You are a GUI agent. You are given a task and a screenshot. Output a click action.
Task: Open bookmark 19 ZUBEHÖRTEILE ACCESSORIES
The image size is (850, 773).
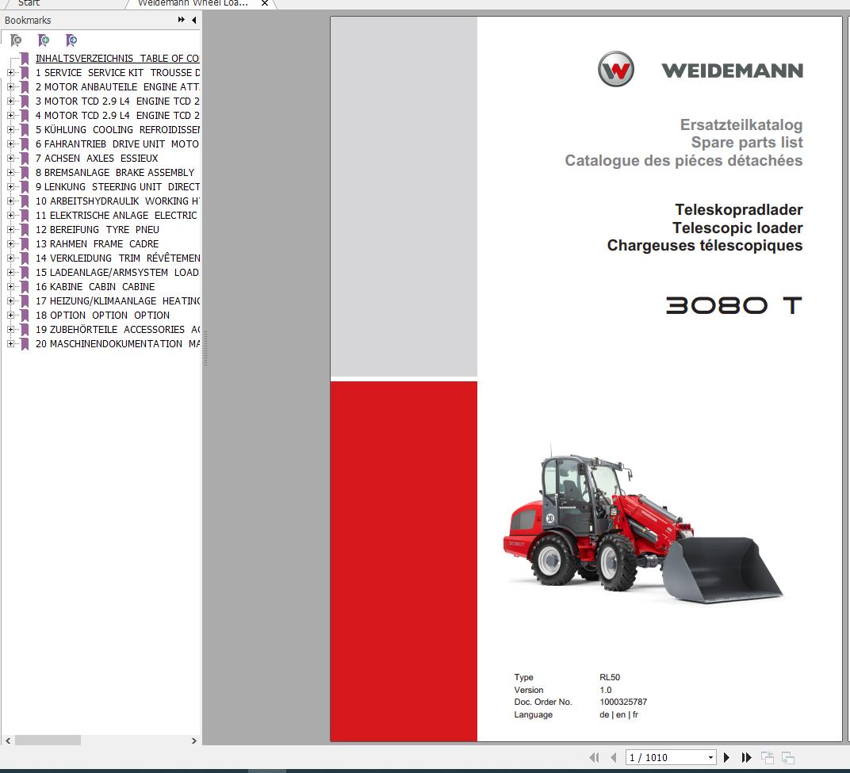(117, 330)
